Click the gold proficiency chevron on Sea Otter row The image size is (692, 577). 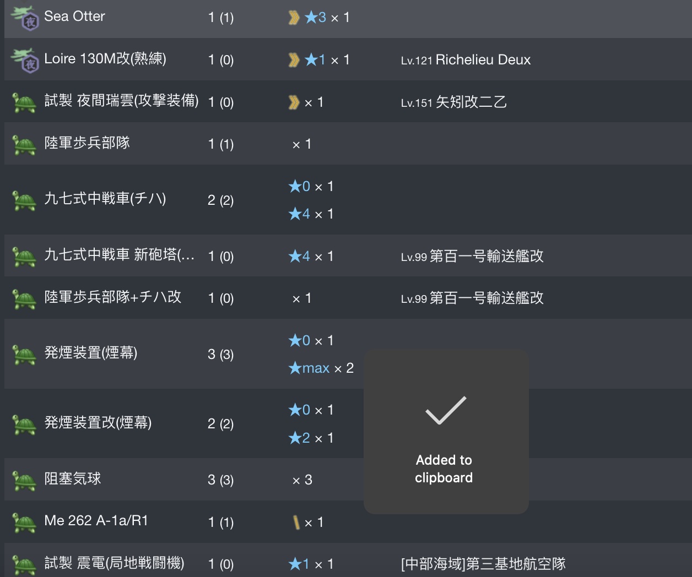[294, 18]
